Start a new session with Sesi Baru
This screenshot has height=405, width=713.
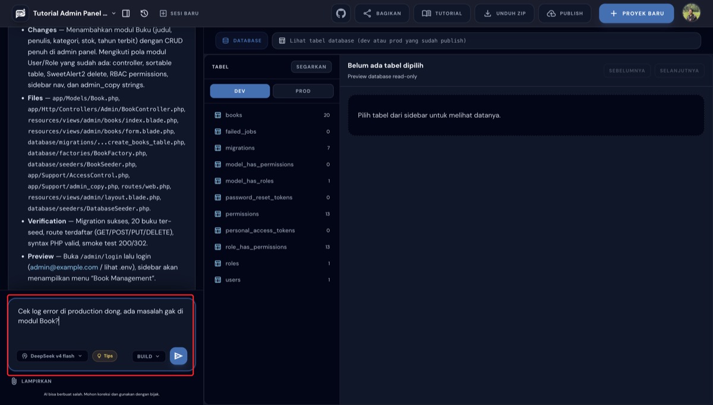coord(179,13)
